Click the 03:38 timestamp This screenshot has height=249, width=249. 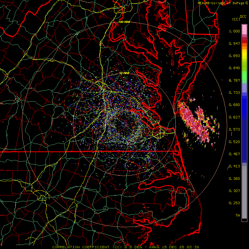click(193, 247)
